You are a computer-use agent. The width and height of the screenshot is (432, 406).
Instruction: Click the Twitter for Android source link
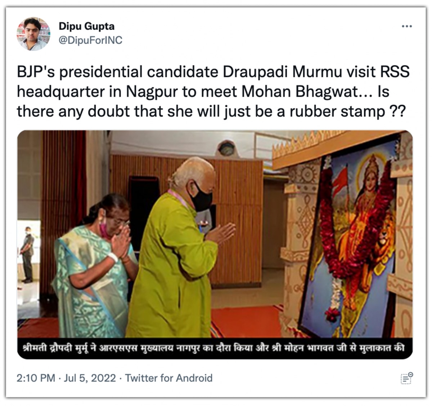169,378
